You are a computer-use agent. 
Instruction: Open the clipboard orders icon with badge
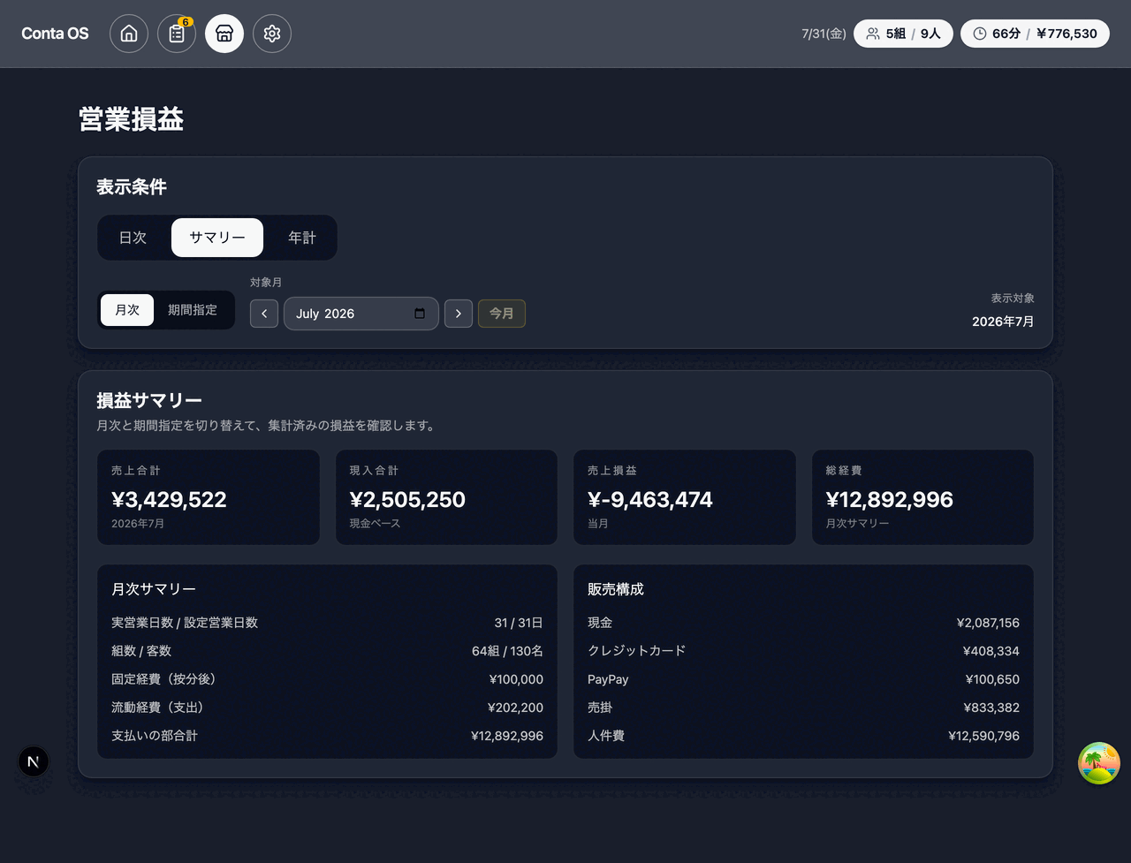pos(177,34)
